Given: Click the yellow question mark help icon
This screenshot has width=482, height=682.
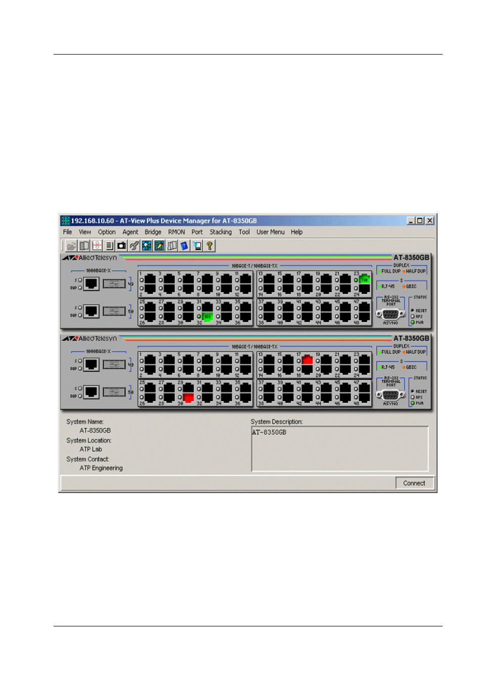Looking at the screenshot, I should [209, 246].
